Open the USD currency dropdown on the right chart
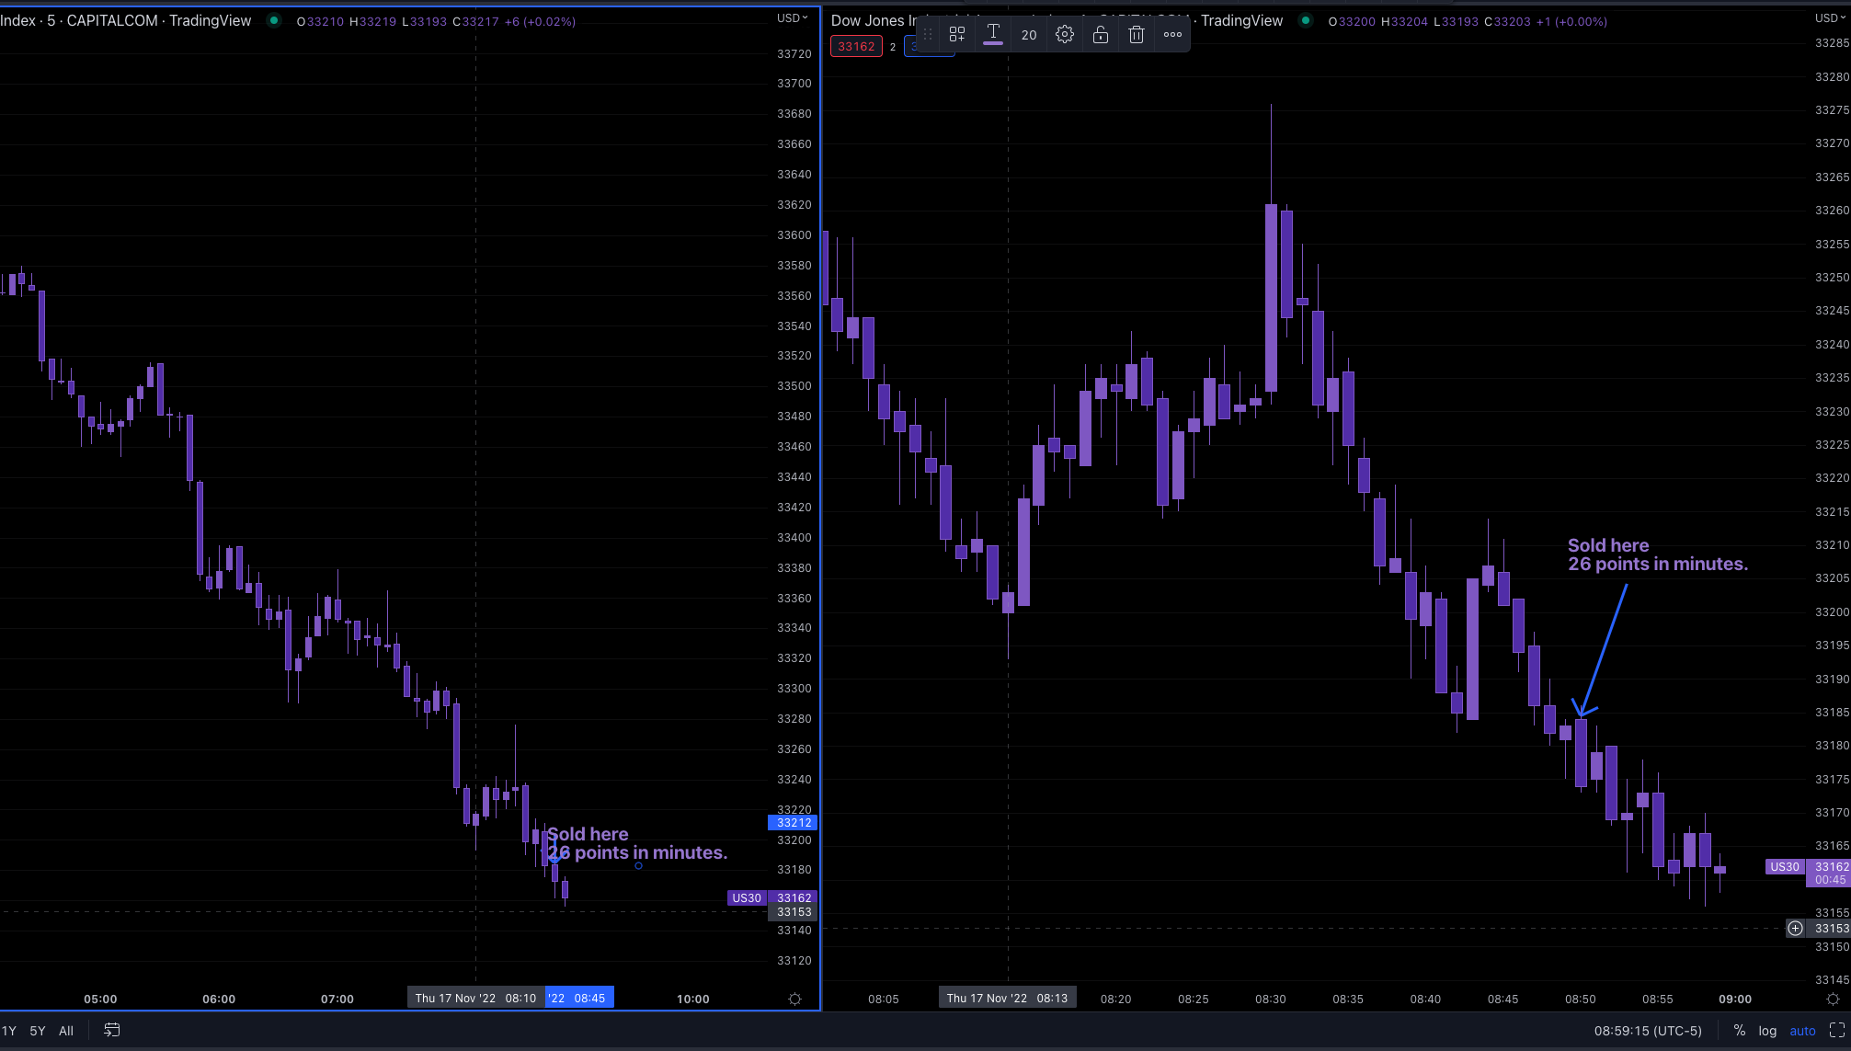This screenshot has width=1851, height=1051. (1828, 17)
